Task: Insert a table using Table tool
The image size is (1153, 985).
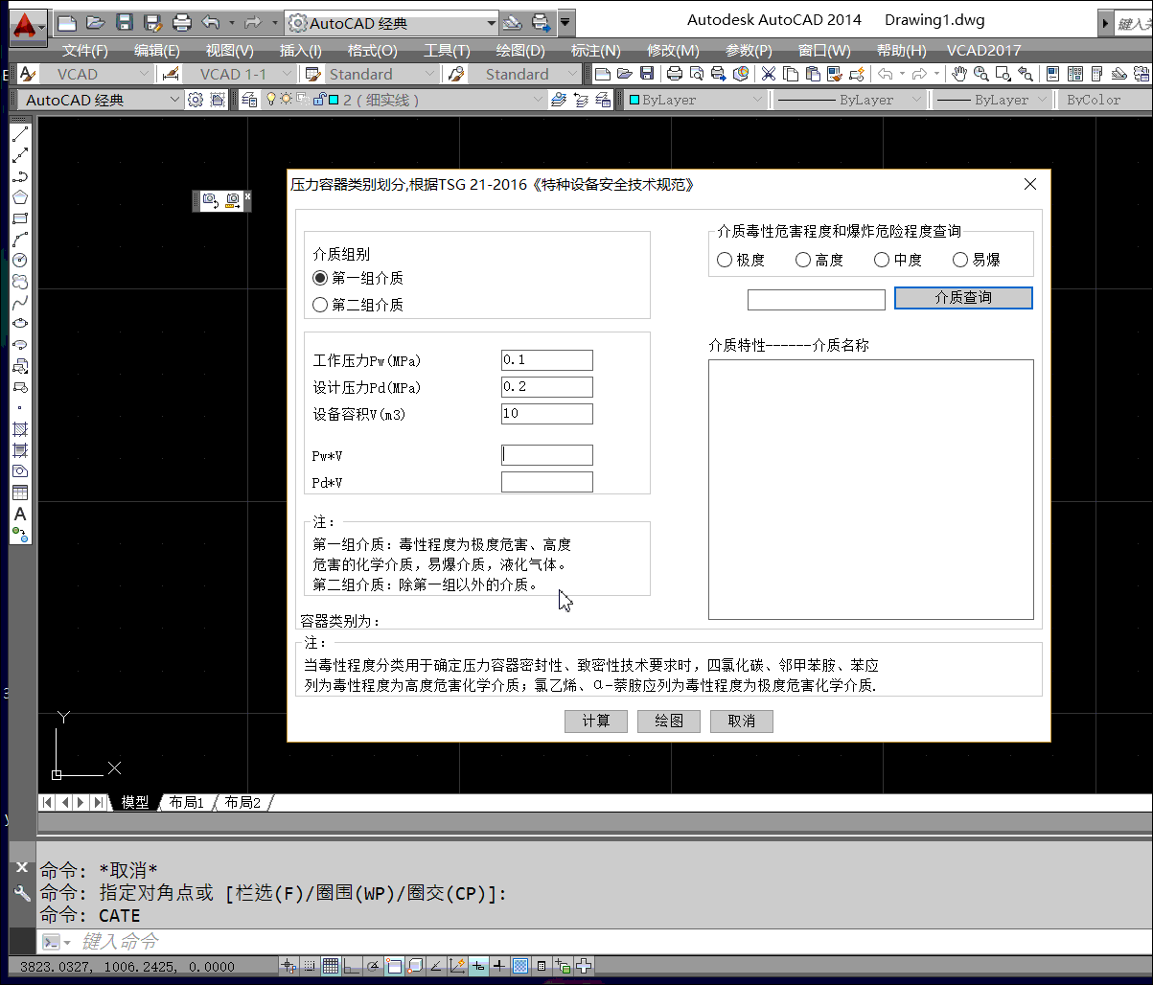Action: click(20, 492)
